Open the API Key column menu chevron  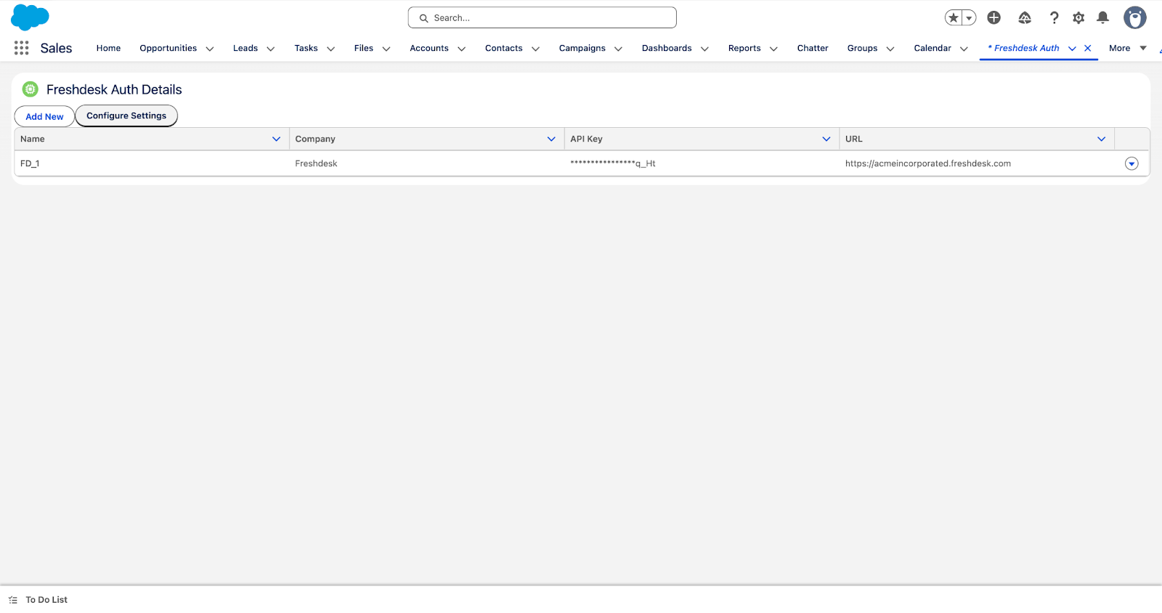point(826,139)
